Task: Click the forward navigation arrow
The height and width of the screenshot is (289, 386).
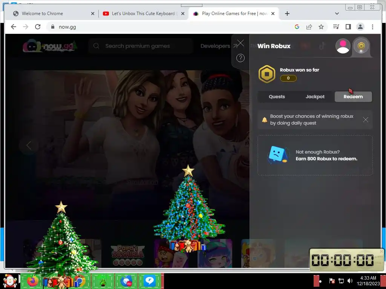Action: 26,27
